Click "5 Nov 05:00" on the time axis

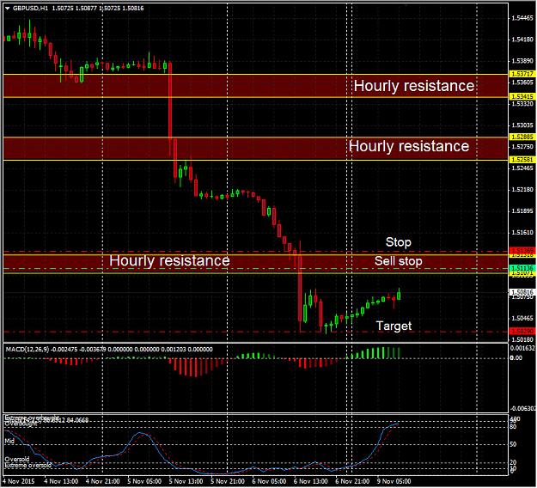tap(144, 481)
